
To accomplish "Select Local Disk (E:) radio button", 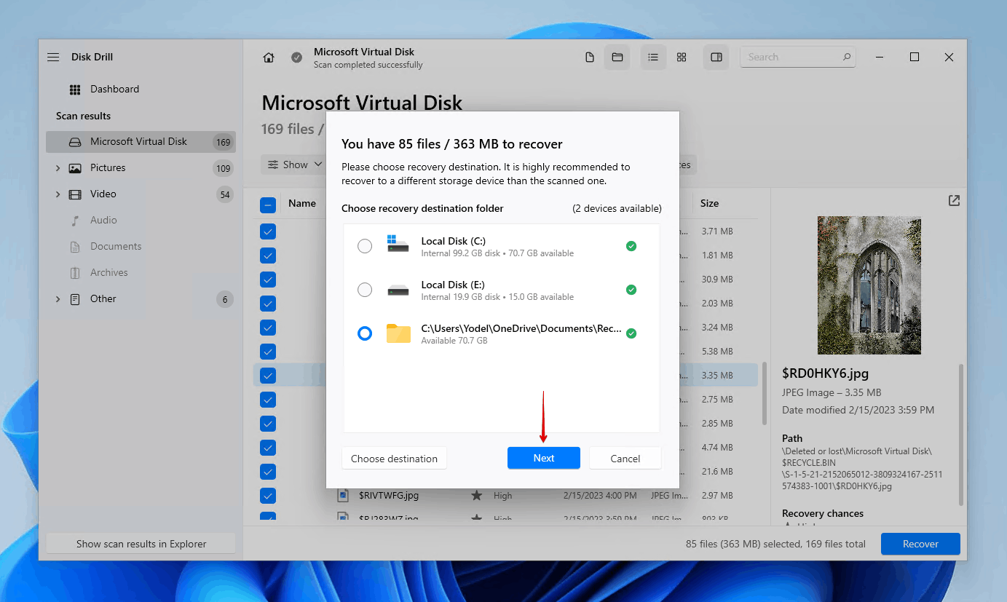I will [x=365, y=290].
